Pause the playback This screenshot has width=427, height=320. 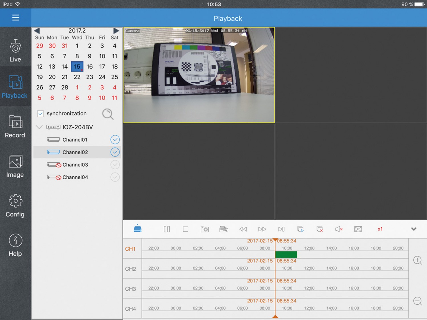tap(167, 229)
